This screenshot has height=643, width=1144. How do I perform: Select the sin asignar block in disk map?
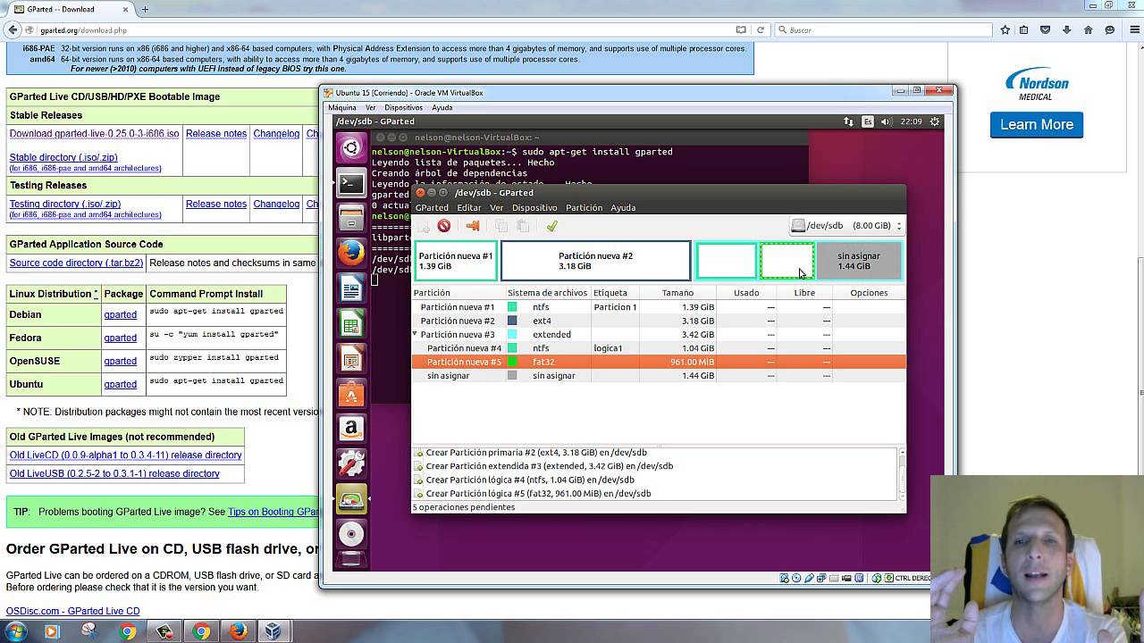858,261
